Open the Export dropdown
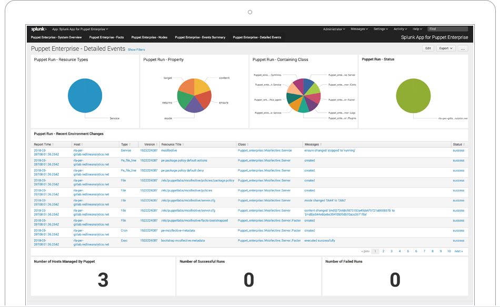The image size is (500, 307). point(445,48)
